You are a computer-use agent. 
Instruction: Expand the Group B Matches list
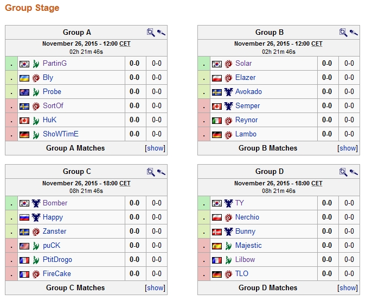pos(348,148)
